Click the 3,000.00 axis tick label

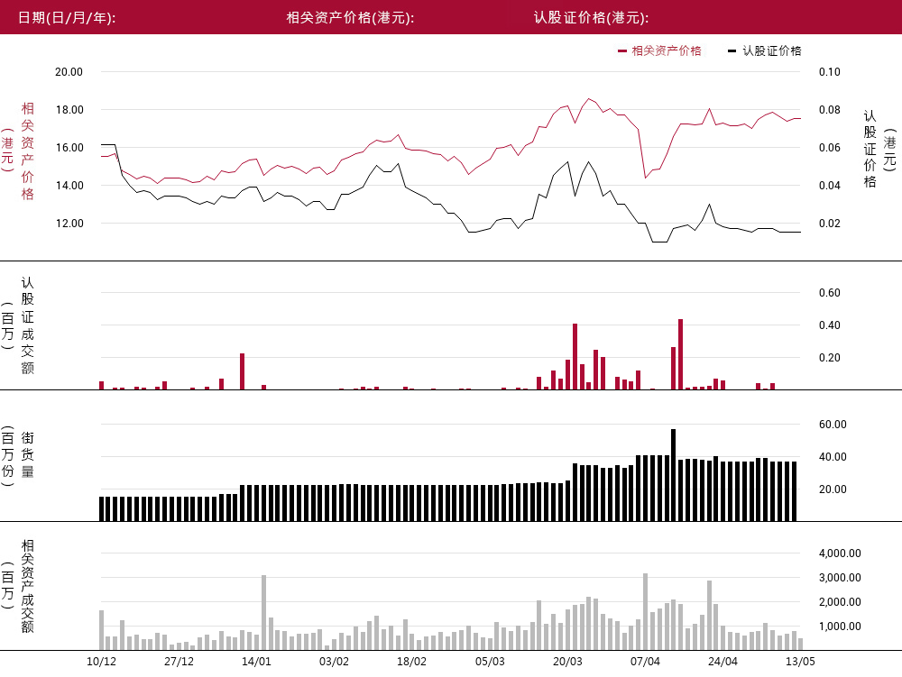[840, 578]
